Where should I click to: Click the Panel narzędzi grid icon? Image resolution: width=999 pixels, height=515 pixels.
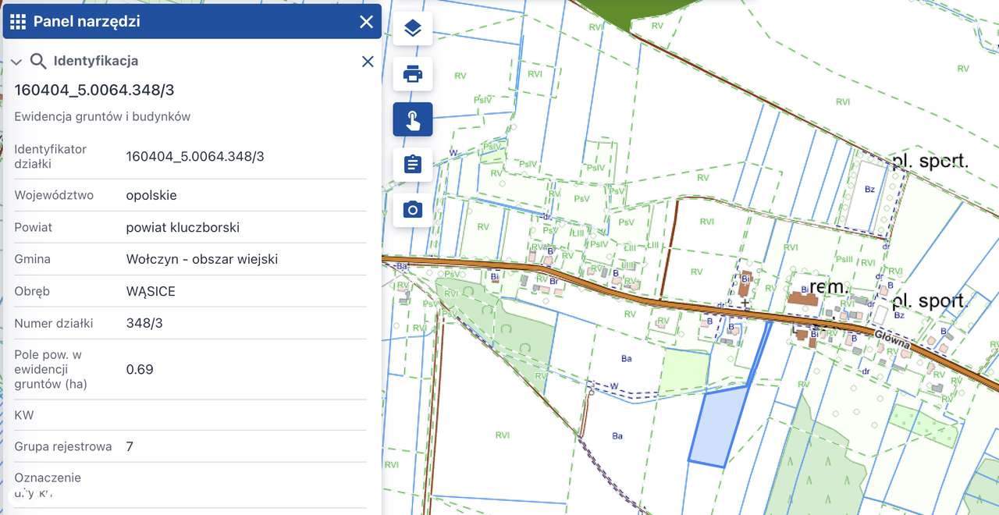coord(18,22)
